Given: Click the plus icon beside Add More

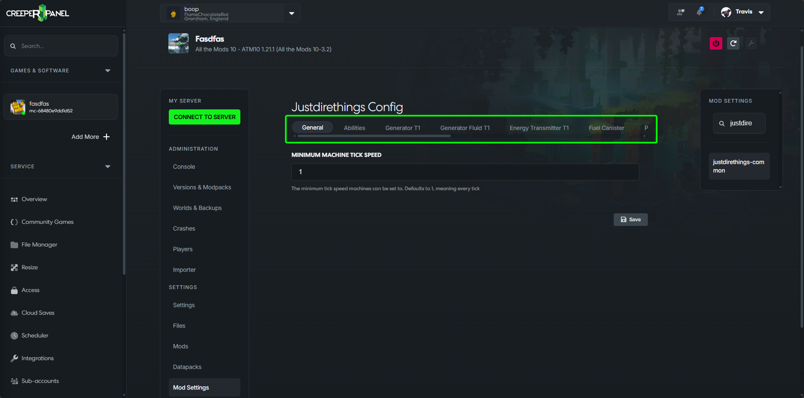Looking at the screenshot, I should (x=106, y=137).
